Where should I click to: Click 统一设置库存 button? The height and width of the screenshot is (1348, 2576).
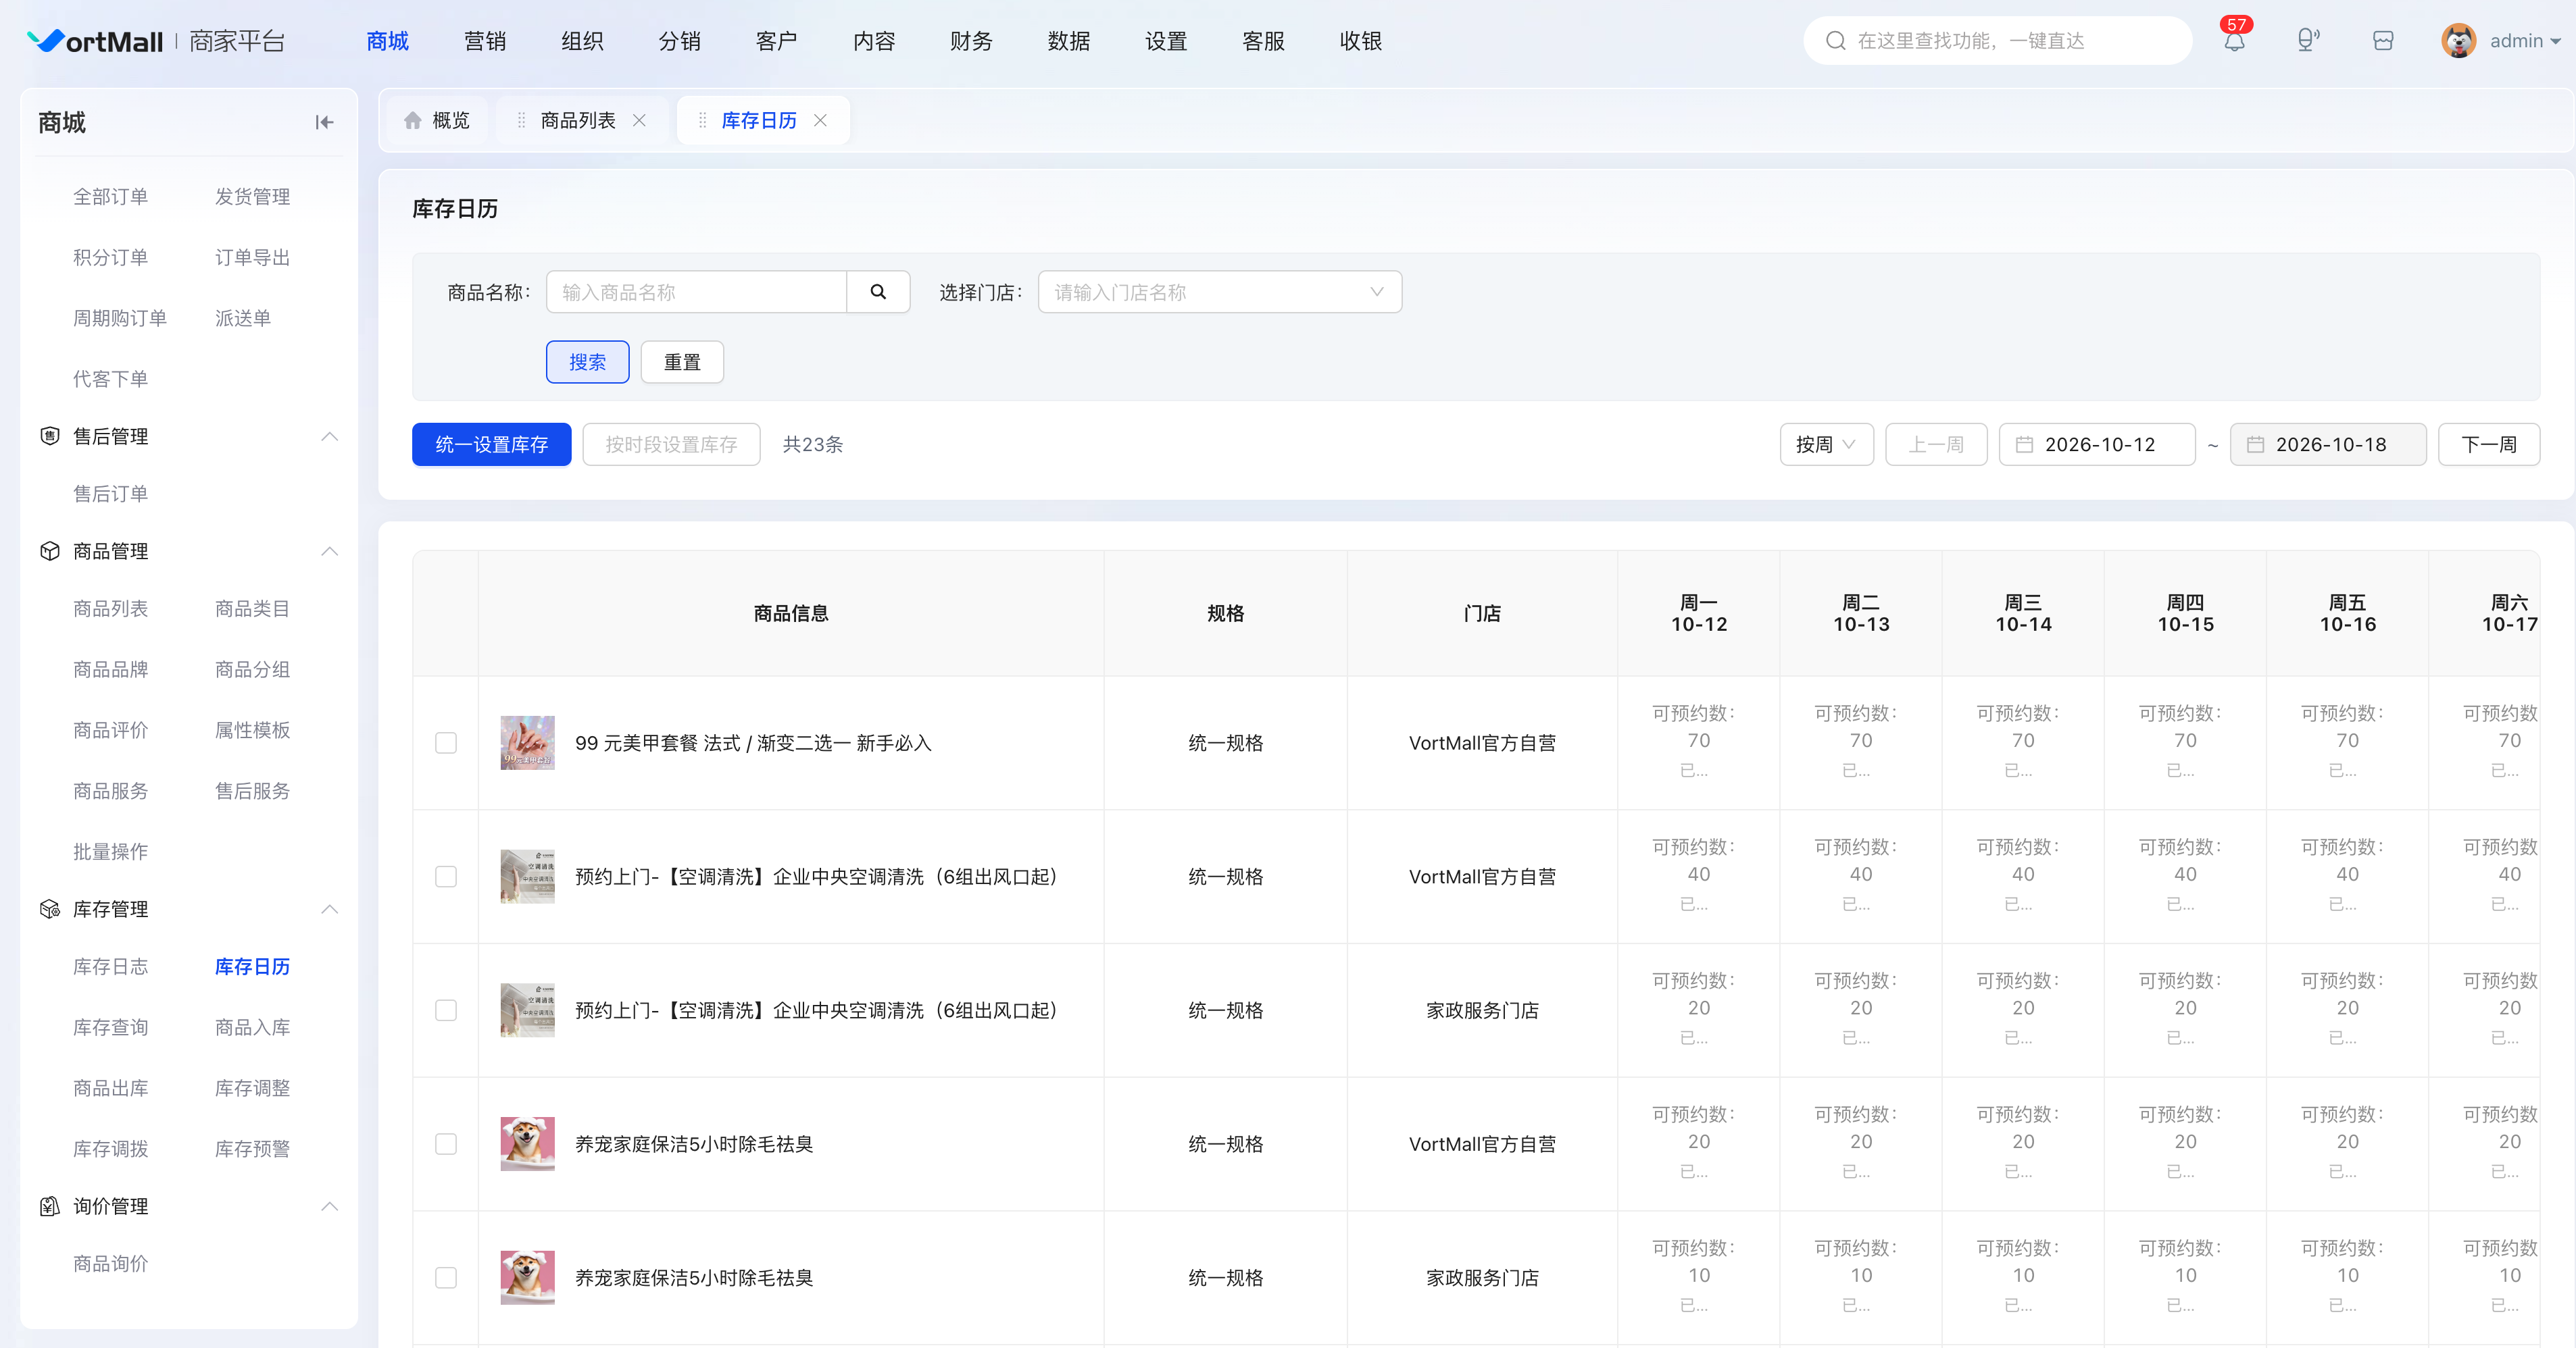[491, 444]
